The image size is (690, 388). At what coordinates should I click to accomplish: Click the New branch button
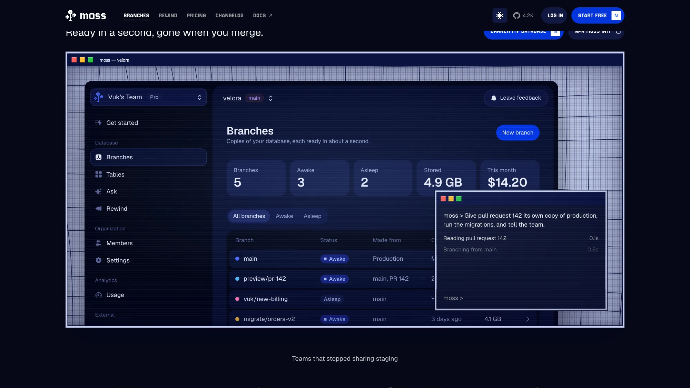click(517, 133)
